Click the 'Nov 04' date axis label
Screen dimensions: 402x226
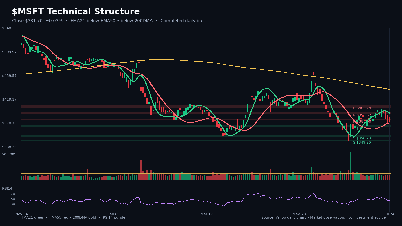(22, 214)
